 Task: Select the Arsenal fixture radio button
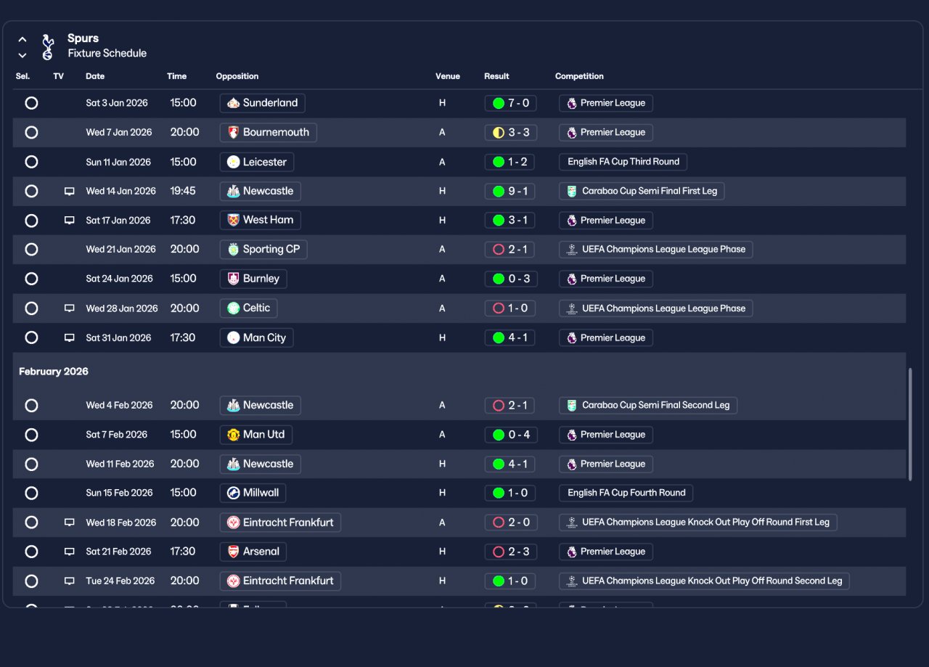click(x=31, y=552)
